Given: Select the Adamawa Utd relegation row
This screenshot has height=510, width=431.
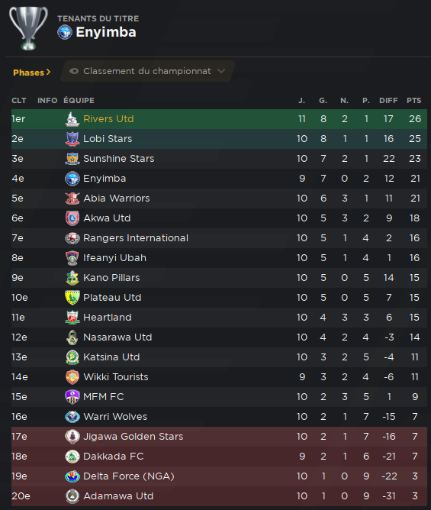Looking at the screenshot, I should [219, 496].
